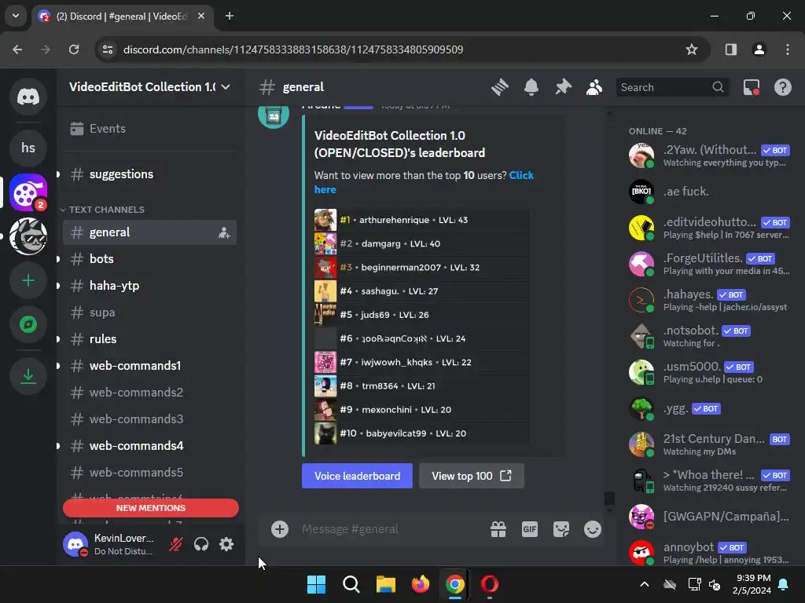Click #2 damgarg leaderboard row

click(421, 243)
